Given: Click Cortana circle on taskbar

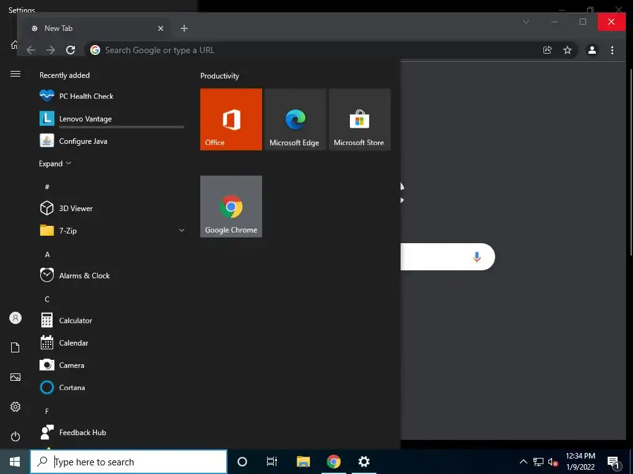Looking at the screenshot, I should pos(242,462).
